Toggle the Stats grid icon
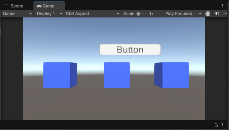Image resolution: width=229 pixels, height=130 pixels. [225, 14]
